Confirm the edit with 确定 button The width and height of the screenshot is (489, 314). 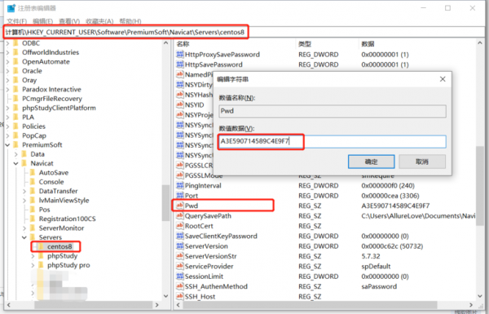pyautogui.click(x=371, y=161)
